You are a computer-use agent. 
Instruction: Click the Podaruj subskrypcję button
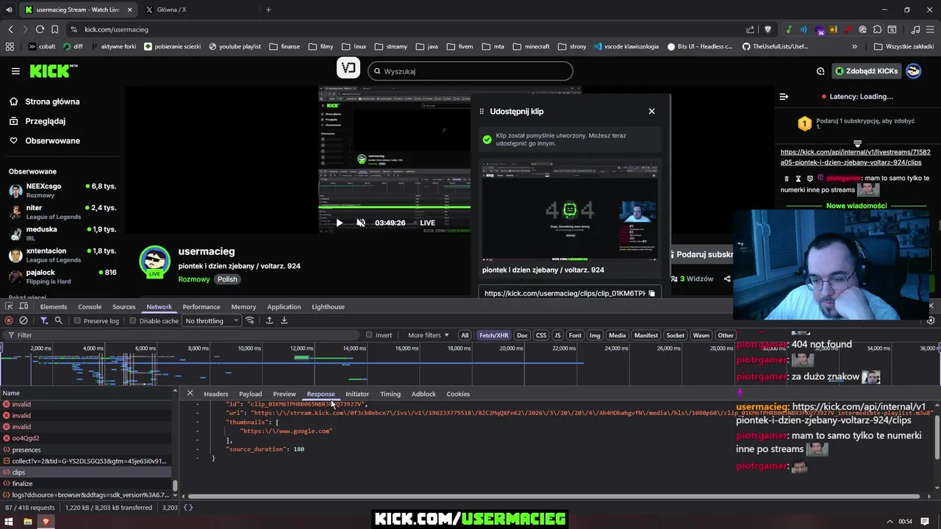tap(701, 254)
